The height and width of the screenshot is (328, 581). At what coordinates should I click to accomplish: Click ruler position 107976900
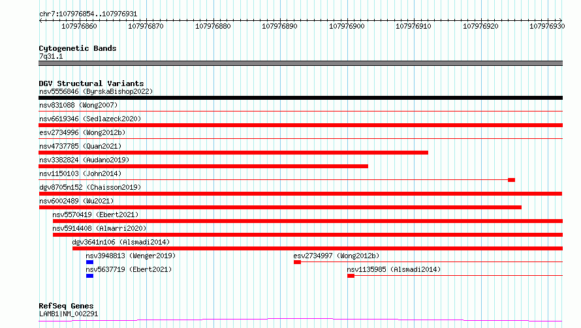pos(347,26)
